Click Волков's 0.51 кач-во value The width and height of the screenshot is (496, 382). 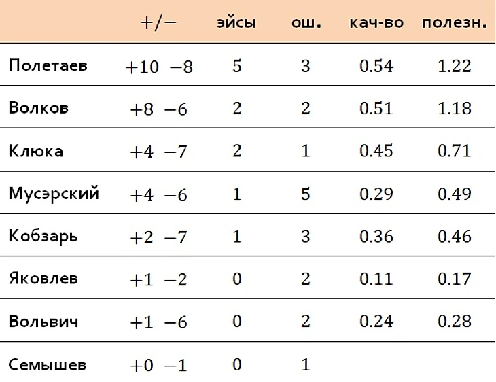376,109
